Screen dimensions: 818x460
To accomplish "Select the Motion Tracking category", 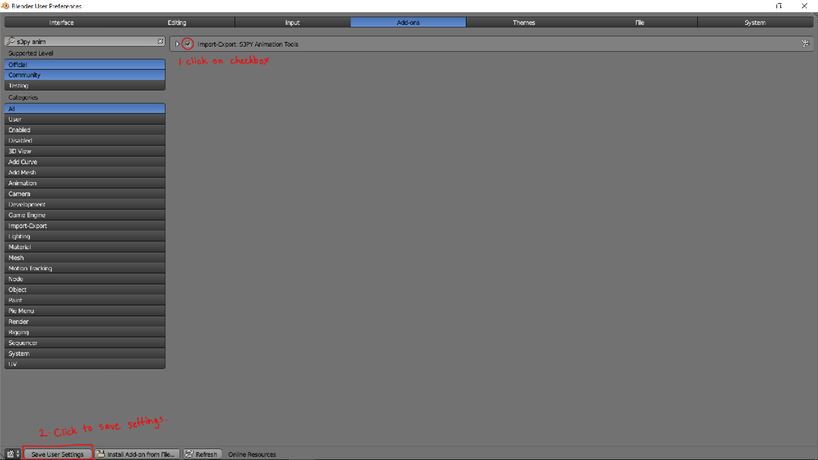I will coord(85,268).
